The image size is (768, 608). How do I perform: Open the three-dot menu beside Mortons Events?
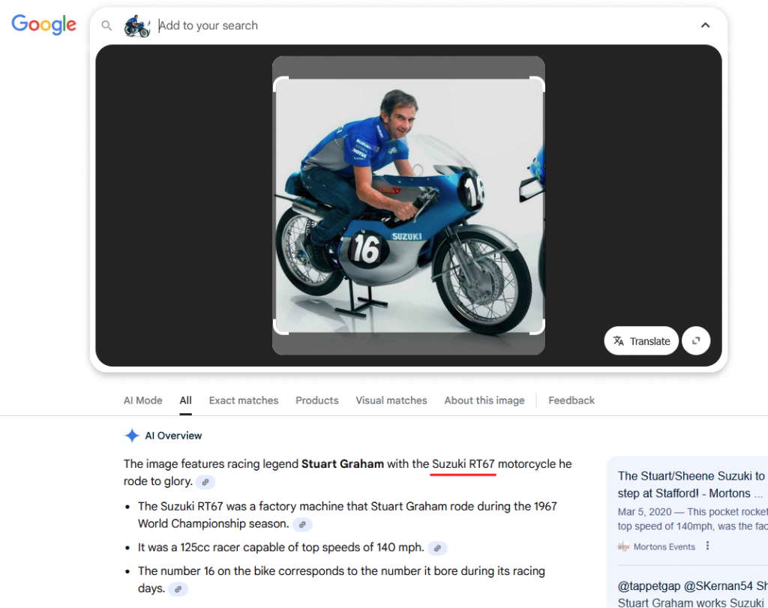(707, 547)
